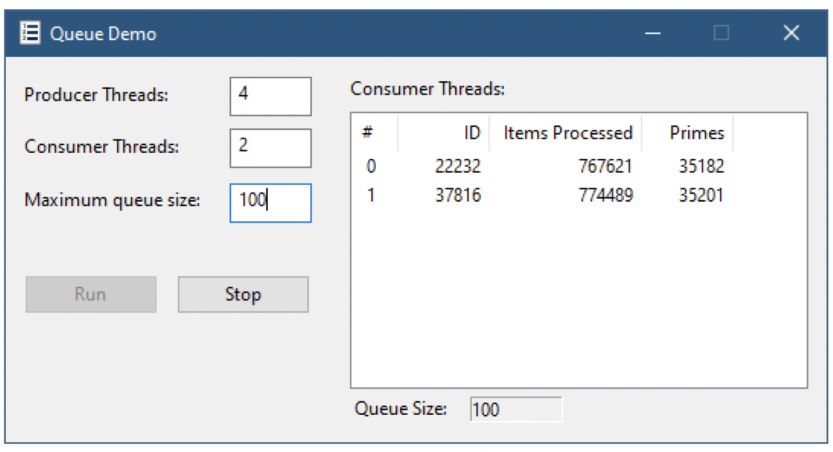Click the Primes column header

click(688, 133)
